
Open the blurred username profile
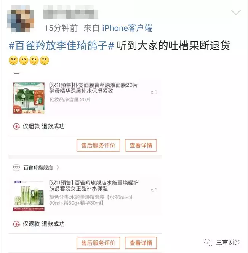pos(71,12)
